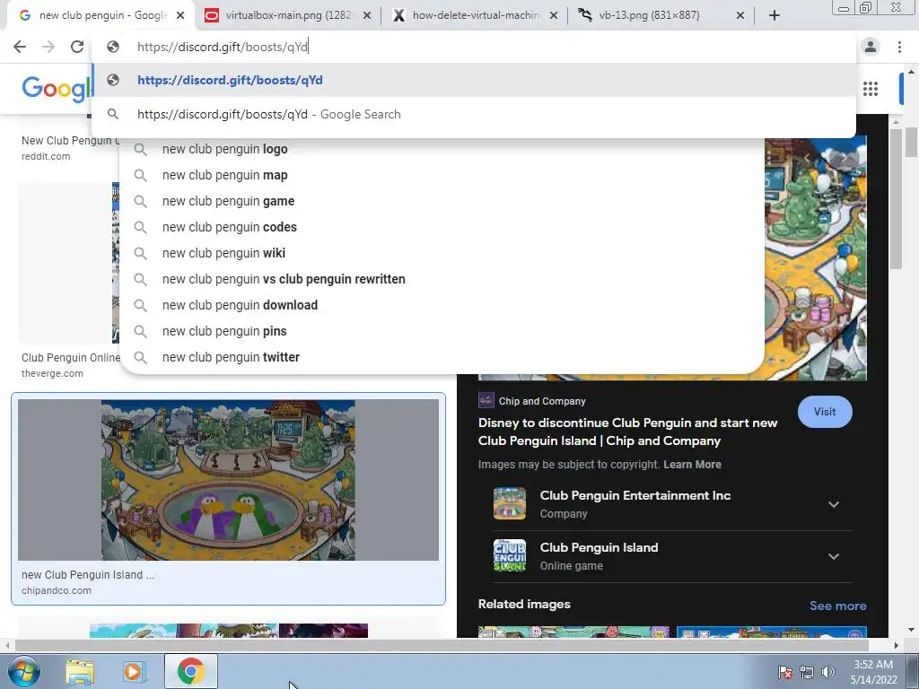Open 'See more' related images link
Screen dimensions: 919x689
pyautogui.click(x=837, y=606)
